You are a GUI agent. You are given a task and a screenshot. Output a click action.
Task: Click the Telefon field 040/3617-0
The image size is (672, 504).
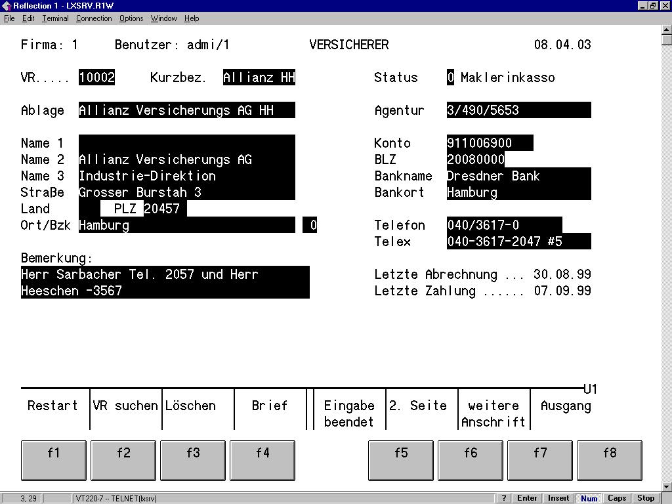[x=505, y=225]
